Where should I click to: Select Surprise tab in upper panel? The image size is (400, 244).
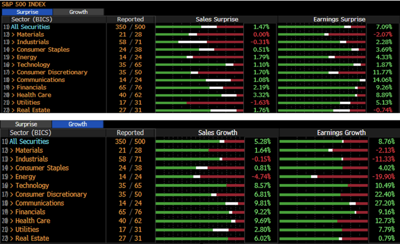[27, 12]
